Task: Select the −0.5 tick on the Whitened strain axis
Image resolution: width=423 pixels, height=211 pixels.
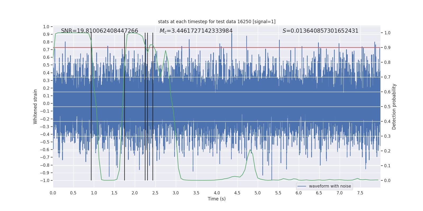Action: (45, 142)
